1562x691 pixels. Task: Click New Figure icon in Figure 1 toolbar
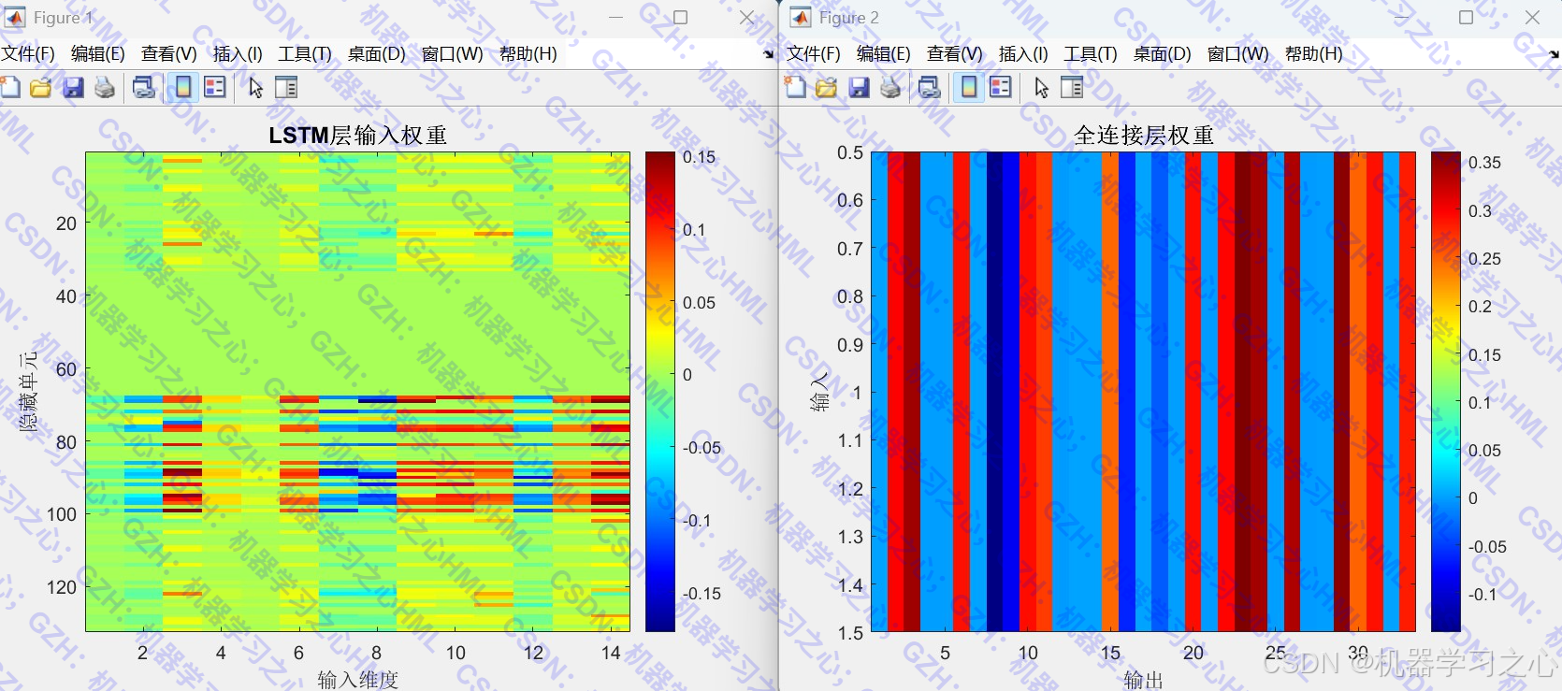pos(9,88)
